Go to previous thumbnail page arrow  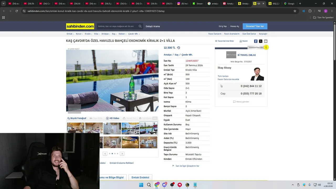point(105,154)
